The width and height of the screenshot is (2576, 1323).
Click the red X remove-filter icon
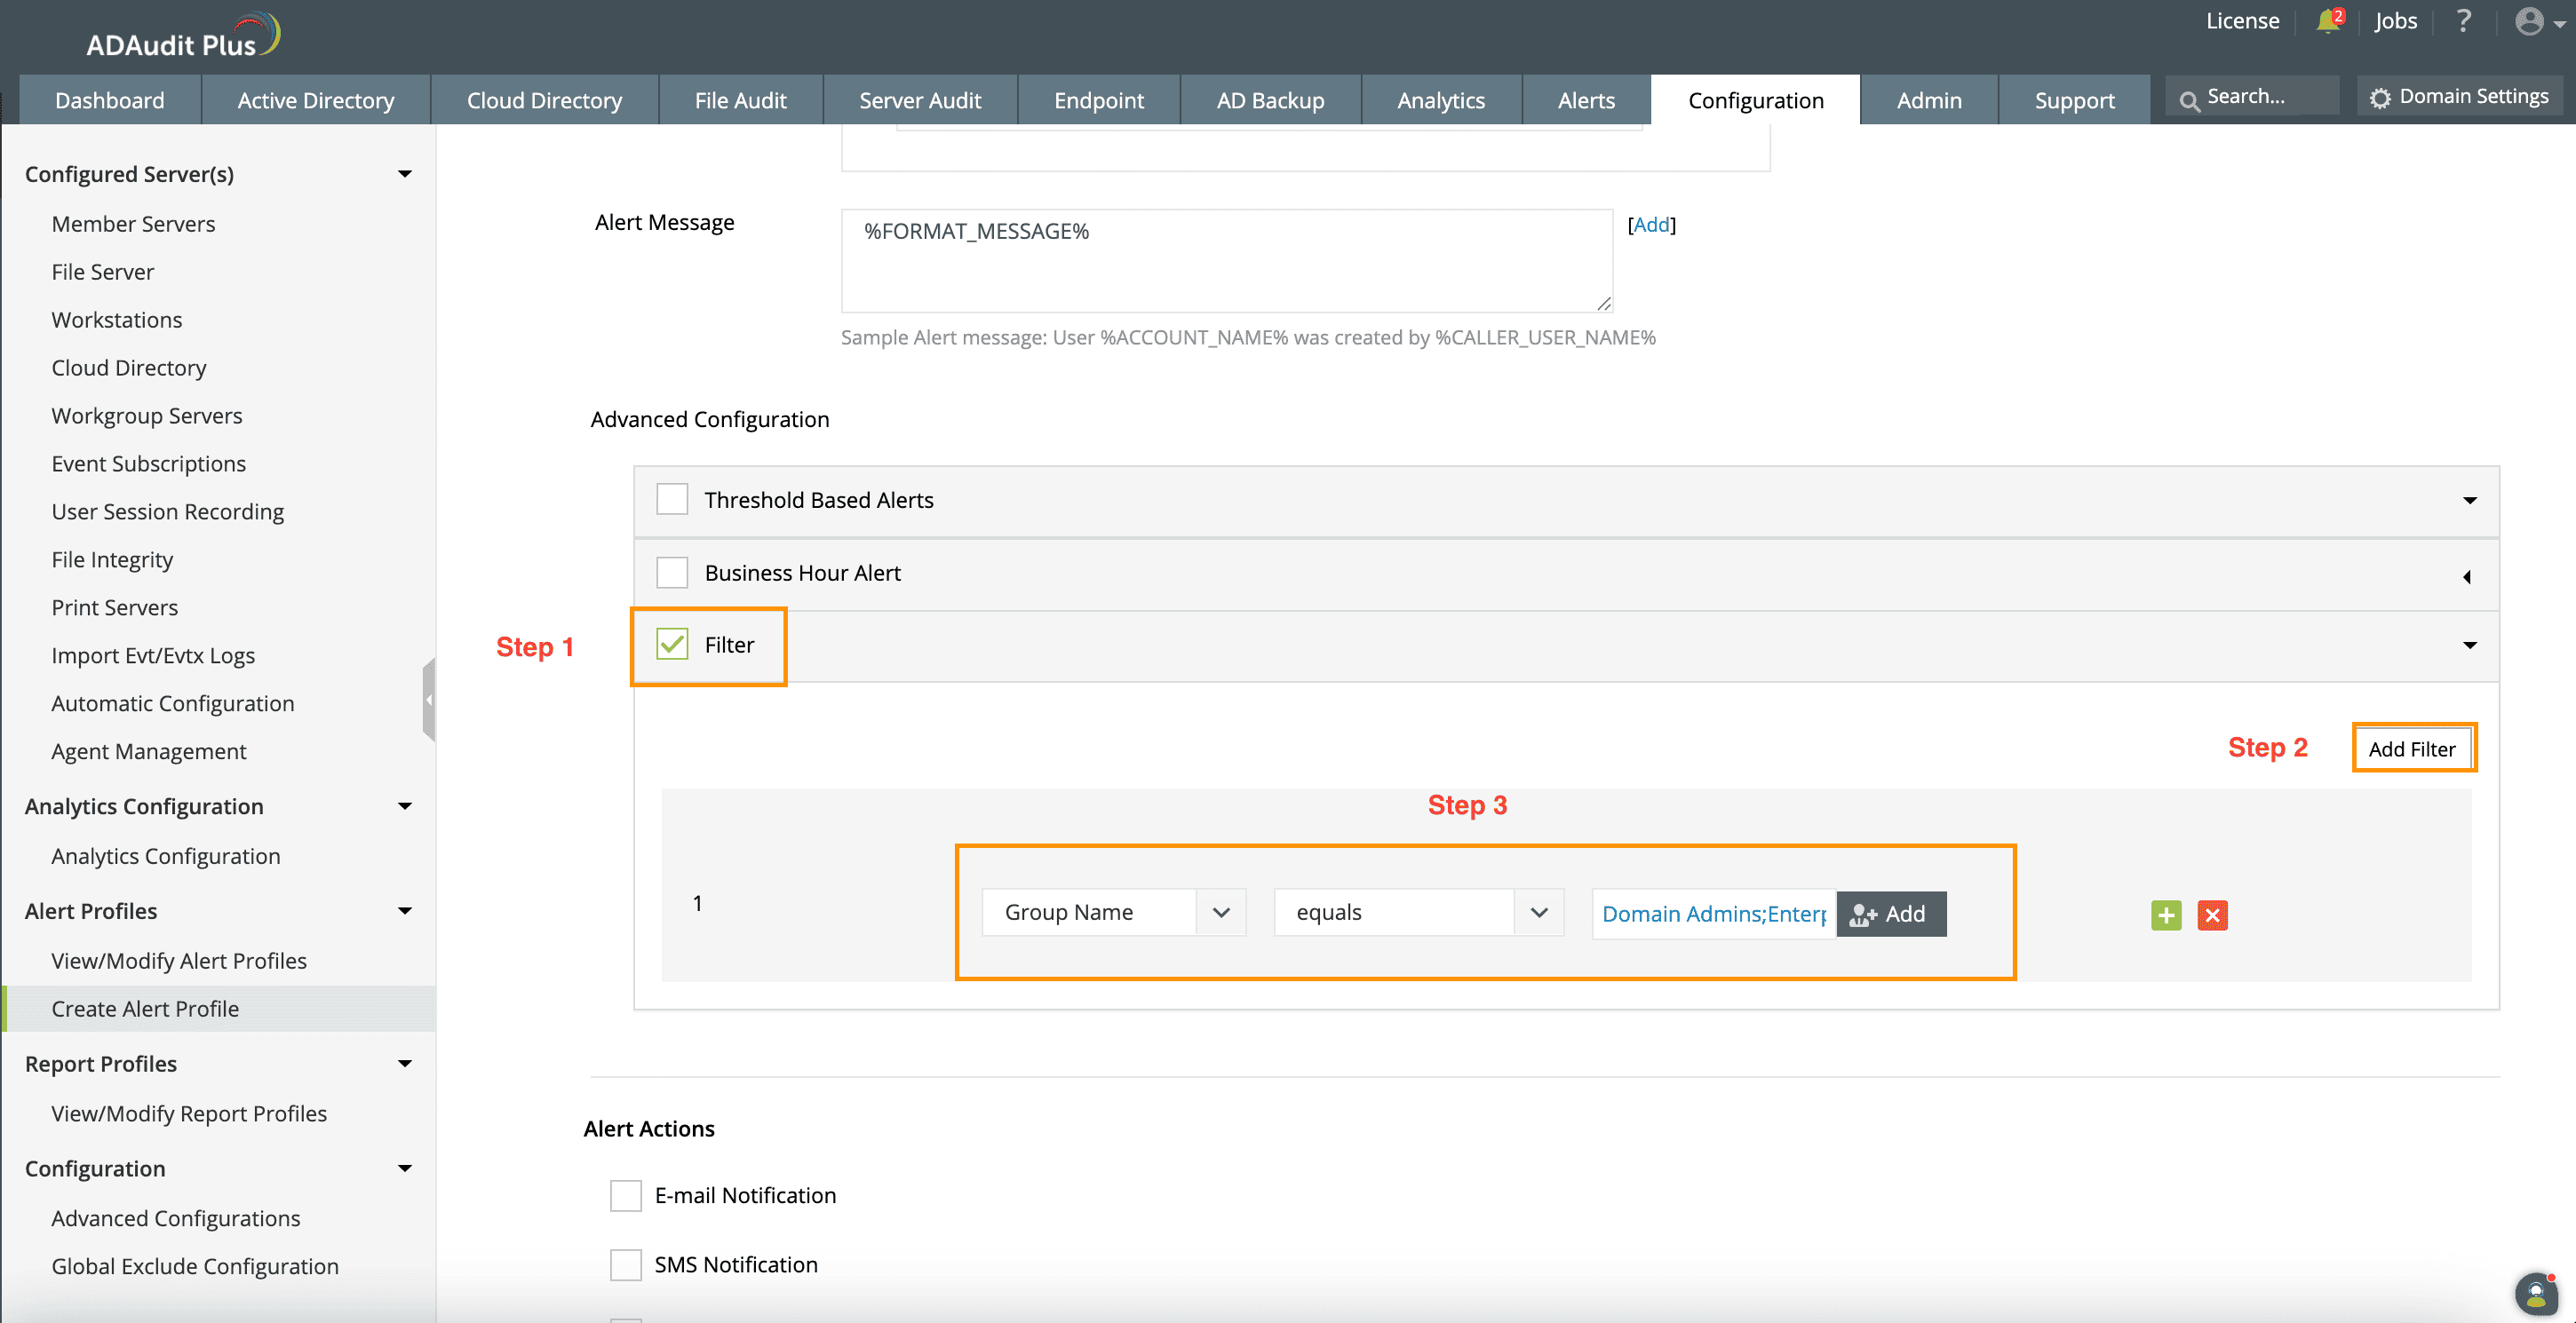pyautogui.click(x=2212, y=915)
